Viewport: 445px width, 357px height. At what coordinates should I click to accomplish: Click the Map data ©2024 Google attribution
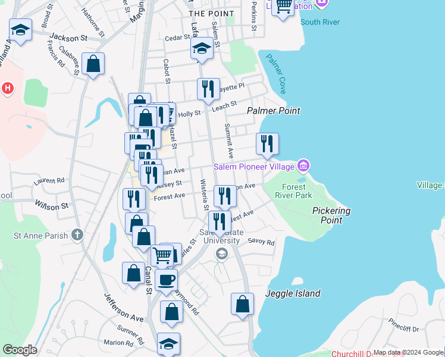408,353
